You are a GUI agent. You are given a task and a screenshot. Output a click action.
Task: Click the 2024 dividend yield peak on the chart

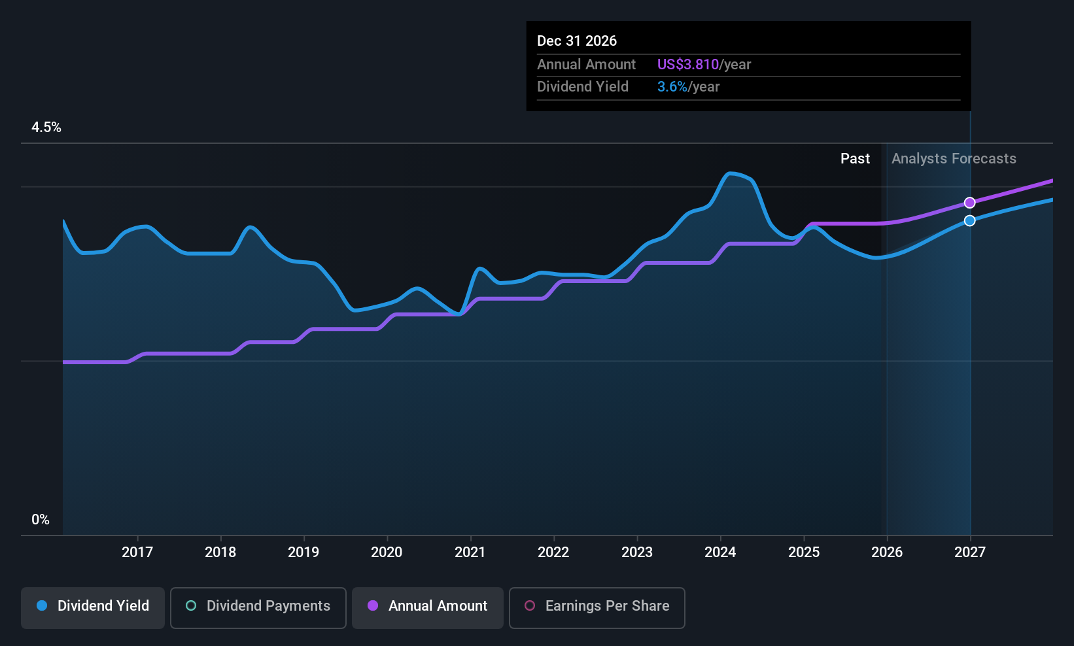tap(734, 174)
